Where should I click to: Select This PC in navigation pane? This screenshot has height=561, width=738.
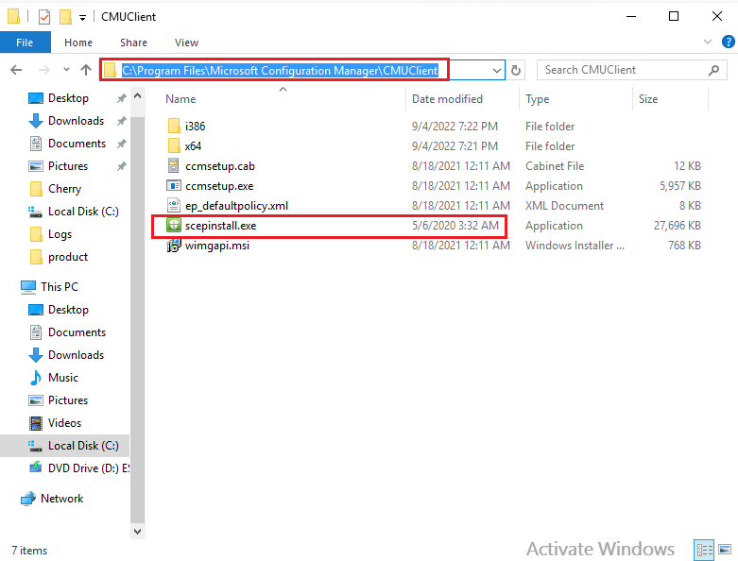[x=60, y=287]
